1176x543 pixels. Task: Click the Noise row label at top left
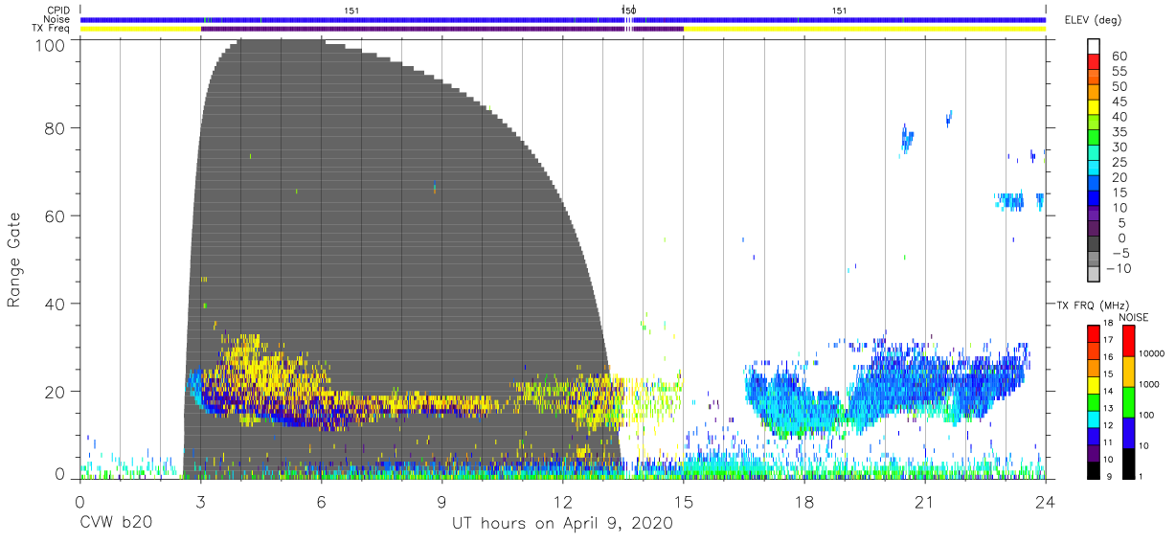coord(56,19)
